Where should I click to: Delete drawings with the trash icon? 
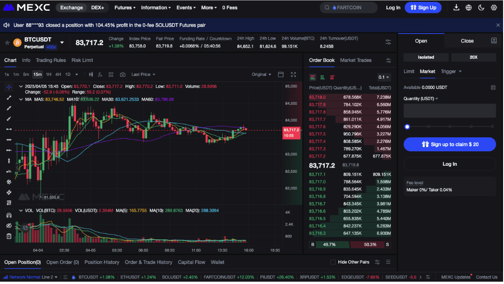click(9, 237)
